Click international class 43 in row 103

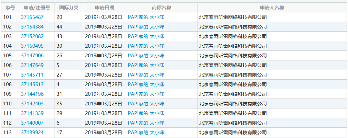click(59, 36)
